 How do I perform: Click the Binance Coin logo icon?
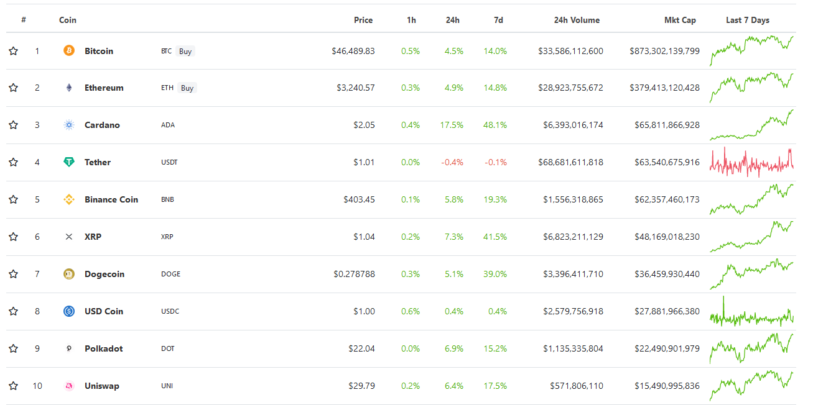[69, 199]
